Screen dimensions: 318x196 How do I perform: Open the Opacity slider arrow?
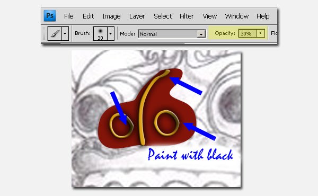tap(261, 33)
